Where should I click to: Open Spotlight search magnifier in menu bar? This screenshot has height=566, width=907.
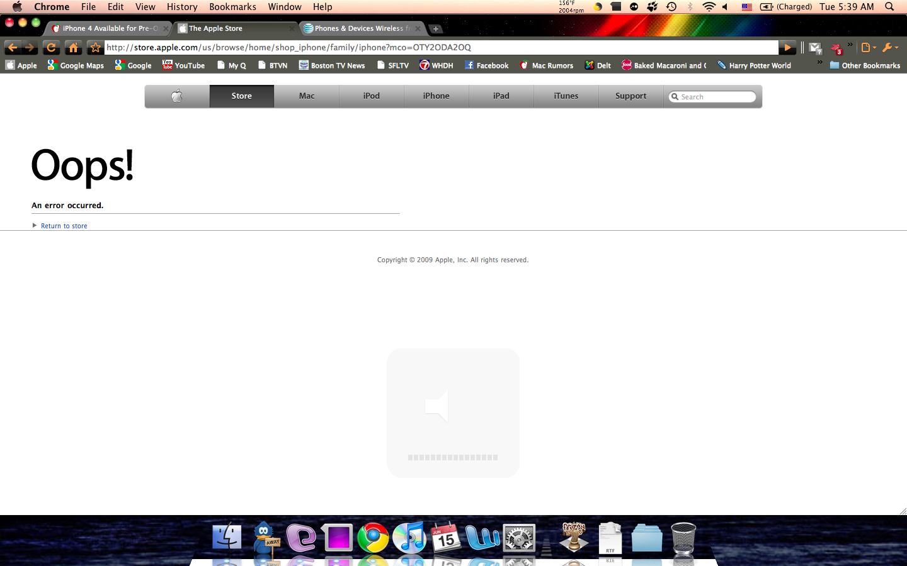point(889,7)
